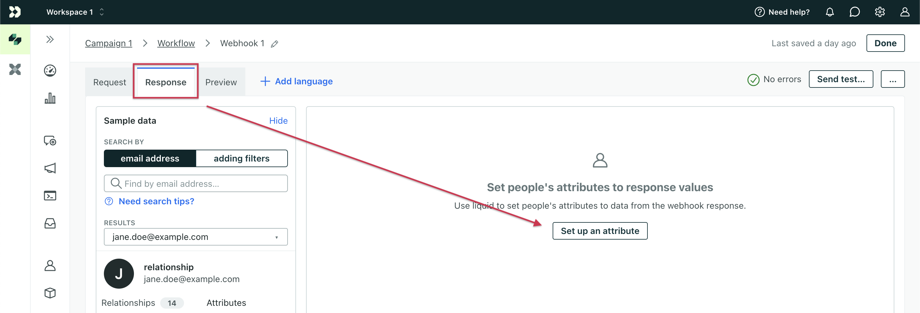The height and width of the screenshot is (313, 920).
Task: Open the Workspace 1 switcher
Action: (x=75, y=12)
